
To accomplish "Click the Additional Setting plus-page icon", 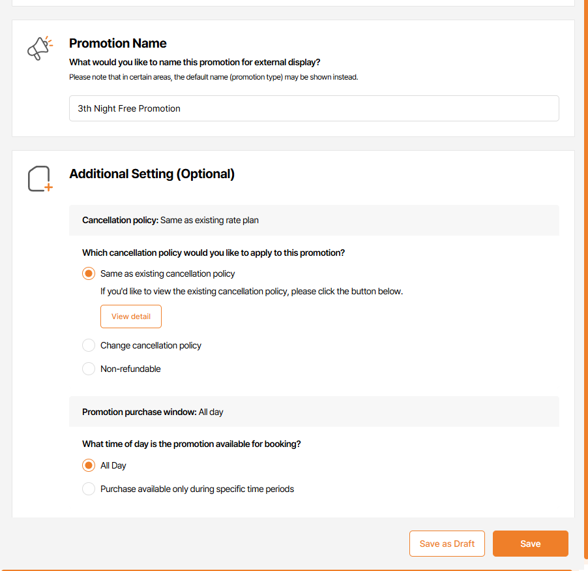I will point(39,179).
